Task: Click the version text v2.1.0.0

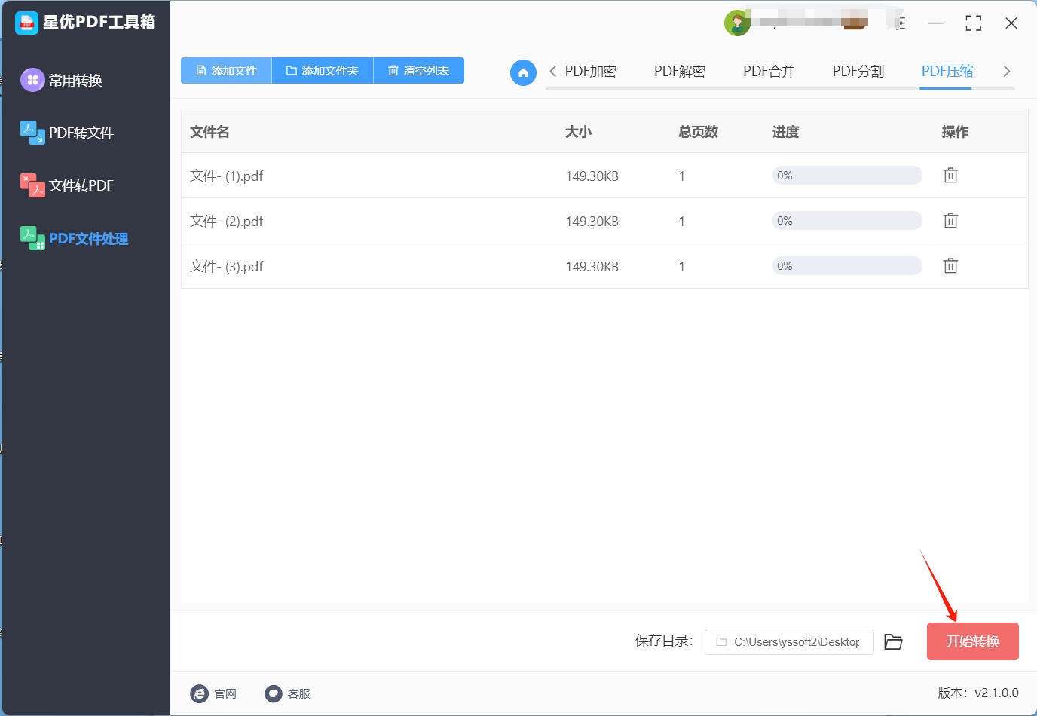Action: click(996, 693)
